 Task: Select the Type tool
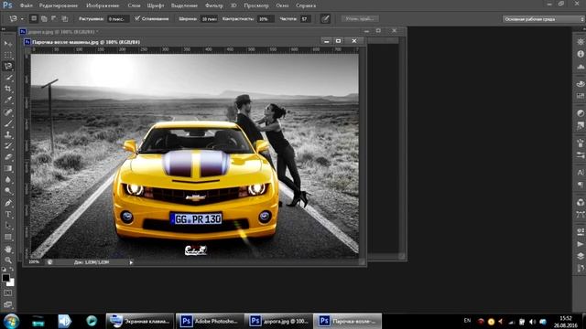coord(8,215)
